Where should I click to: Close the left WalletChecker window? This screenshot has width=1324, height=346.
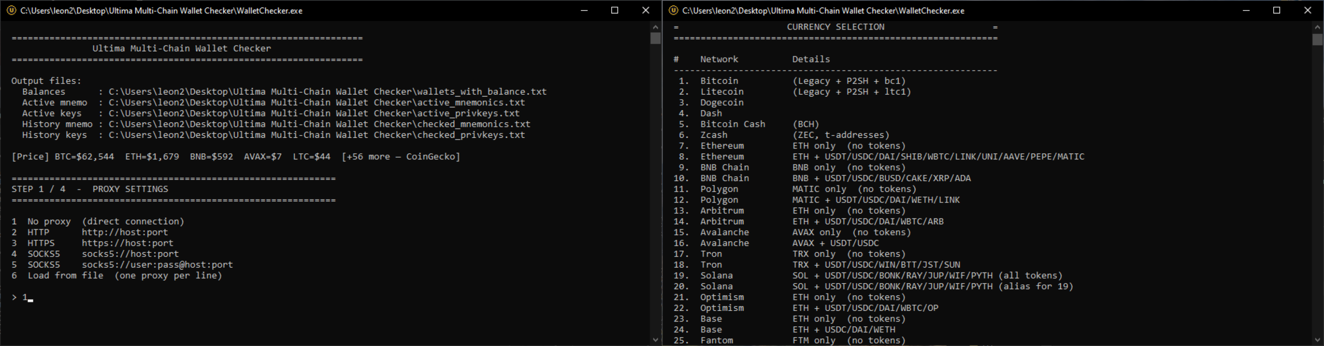coord(646,10)
